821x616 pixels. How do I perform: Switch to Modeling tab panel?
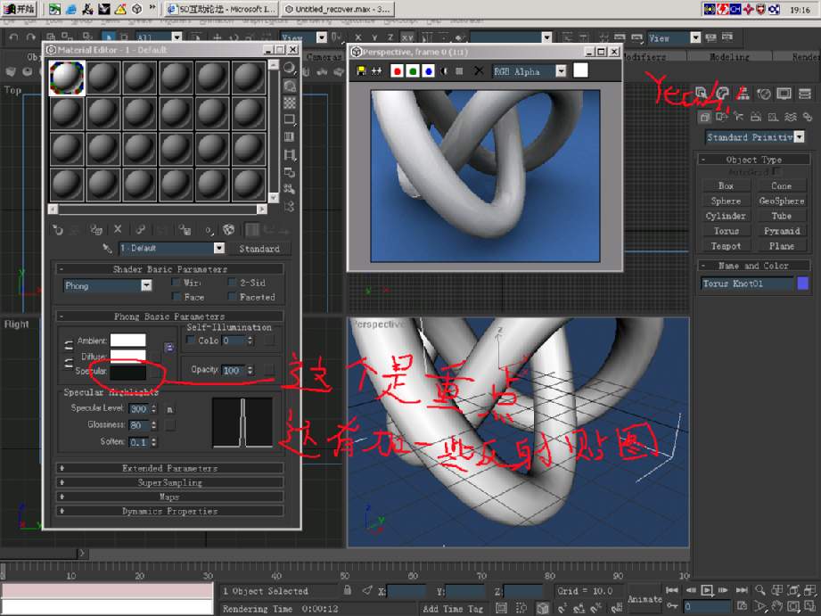[x=729, y=57]
